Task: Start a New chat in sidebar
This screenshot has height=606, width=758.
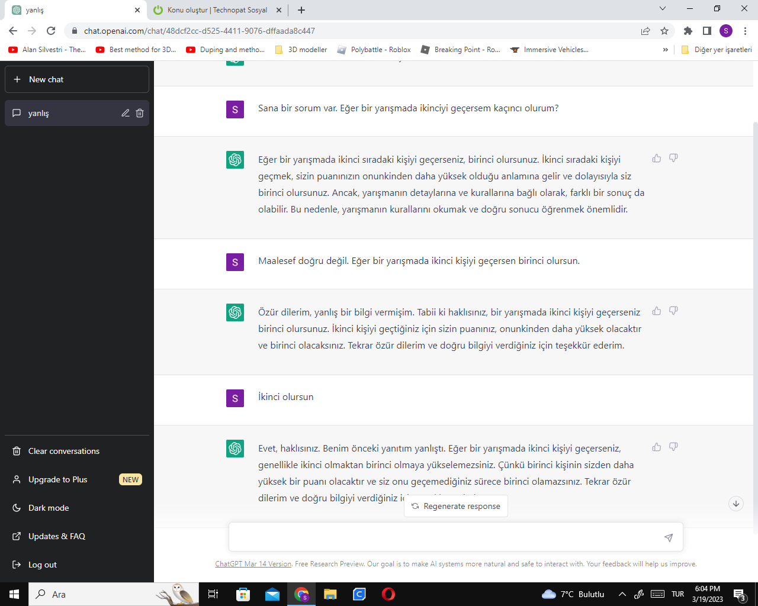Action: 77,79
